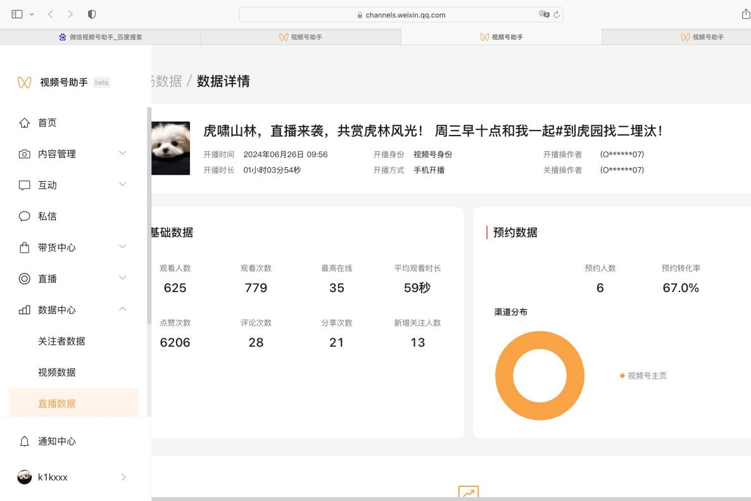Viewport: 751px width, 501px height.
Task: Click the camera icon for 内容管理
Action: tap(24, 154)
